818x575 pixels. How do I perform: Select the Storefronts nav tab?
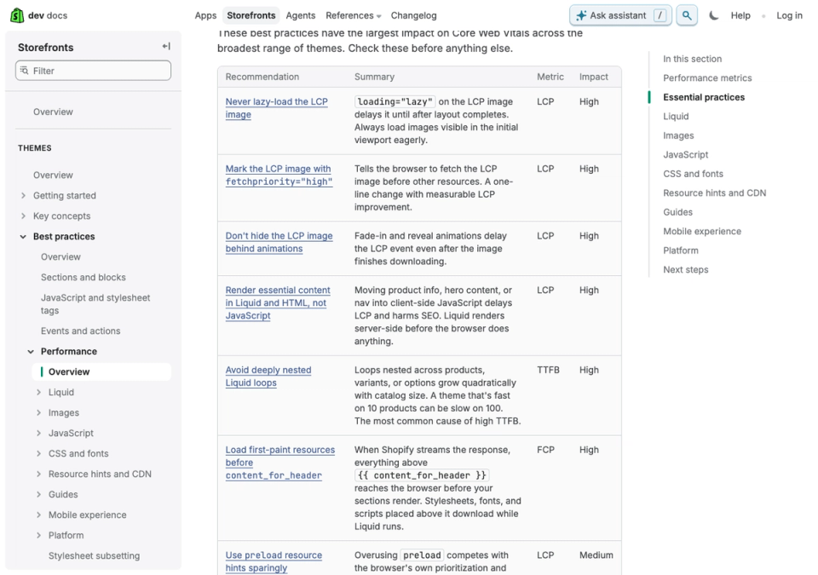tap(251, 15)
